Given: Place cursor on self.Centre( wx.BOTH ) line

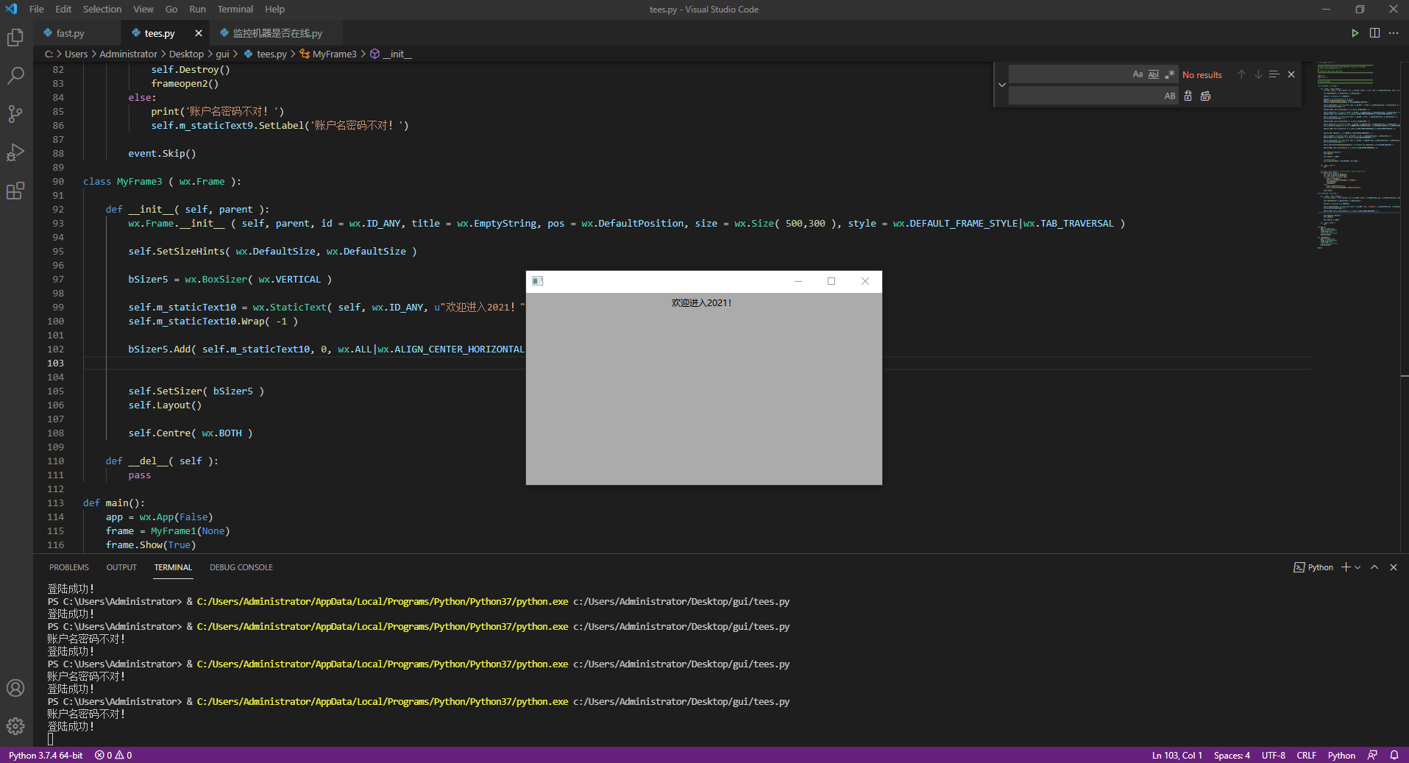Looking at the screenshot, I should click(190, 433).
